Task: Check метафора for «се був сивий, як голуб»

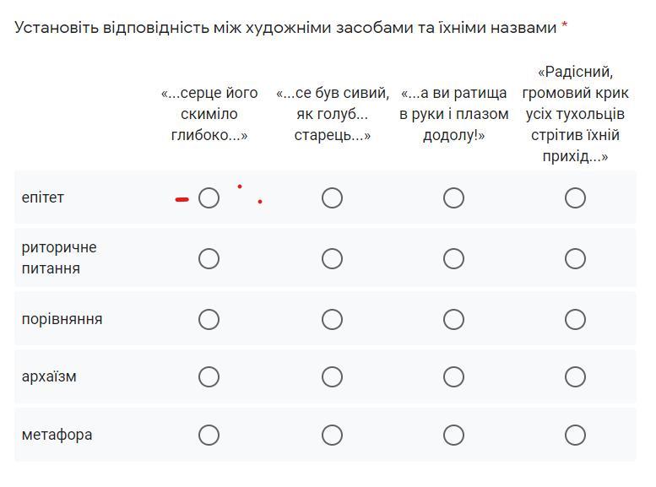Action: 332,436
